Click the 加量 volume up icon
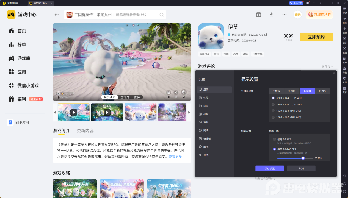Screen dimensions: 348x198 pyautogui.click(x=344, y=20)
